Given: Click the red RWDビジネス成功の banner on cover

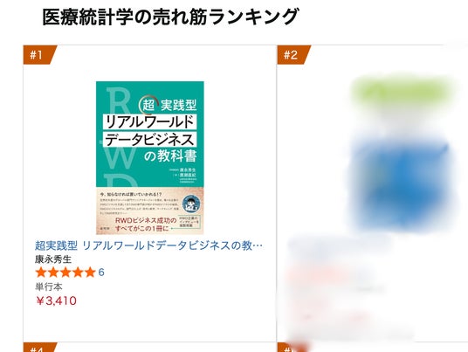Looking at the screenshot, I should [147, 224].
